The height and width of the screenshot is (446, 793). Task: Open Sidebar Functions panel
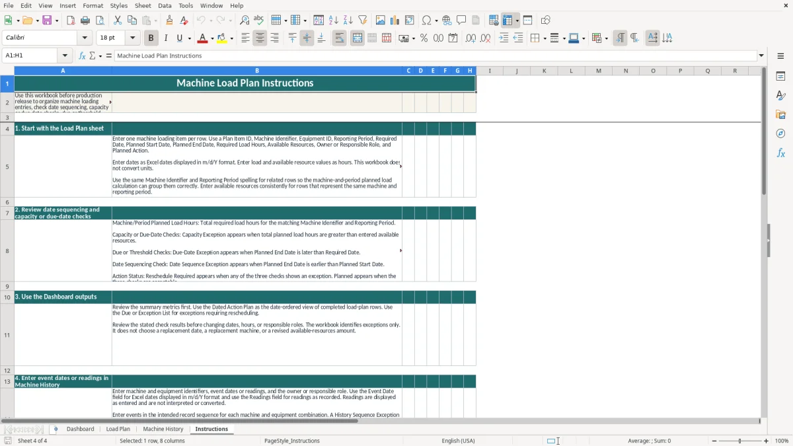click(780, 153)
